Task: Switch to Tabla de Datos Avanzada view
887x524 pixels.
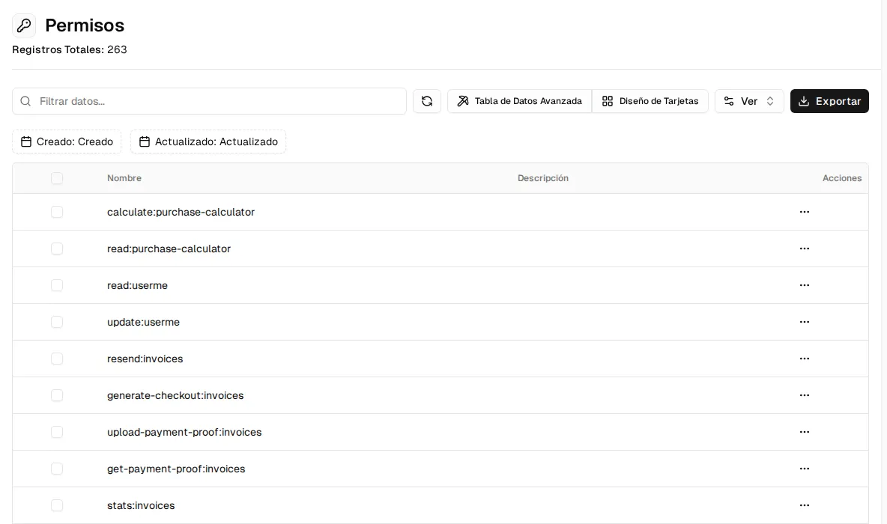Action: (520, 101)
